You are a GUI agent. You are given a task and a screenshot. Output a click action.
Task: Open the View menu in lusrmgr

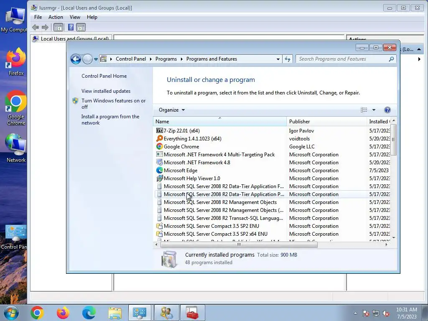coord(75,17)
